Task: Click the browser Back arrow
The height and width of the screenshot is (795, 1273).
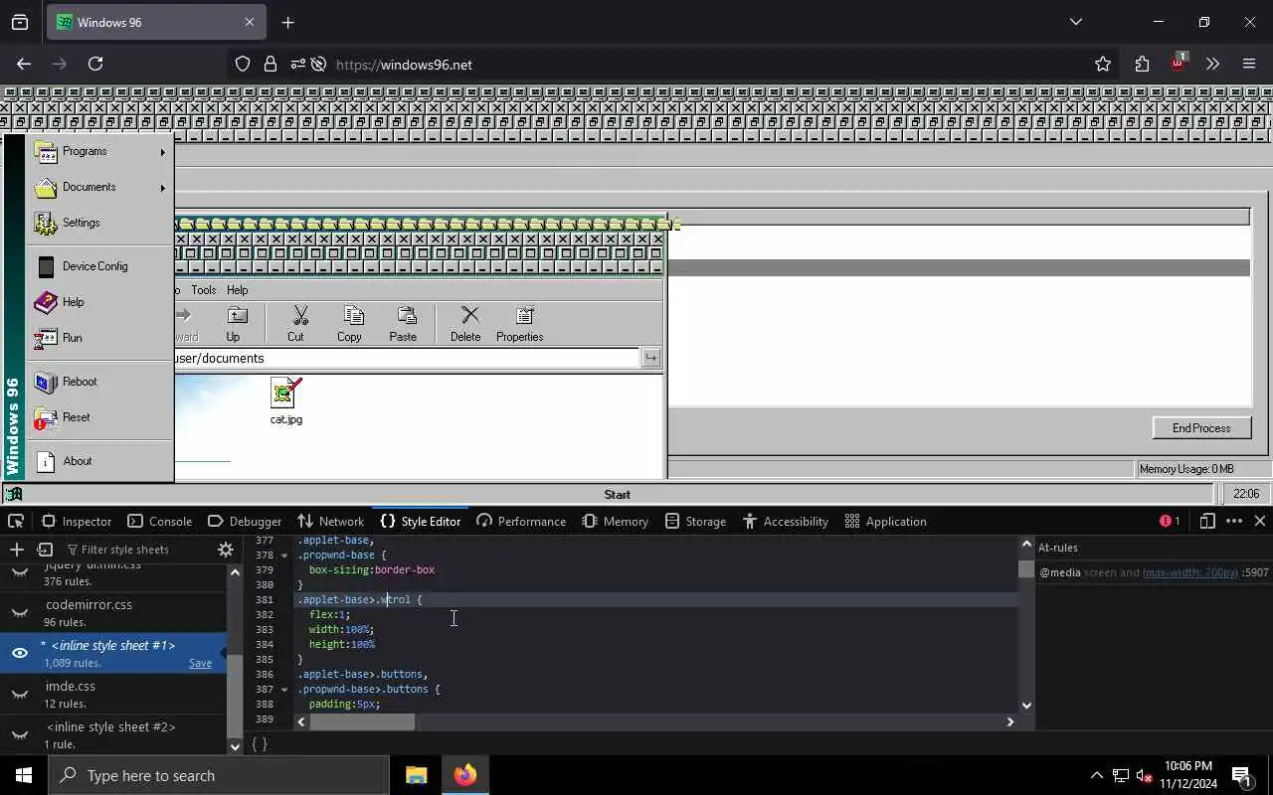Action: (24, 64)
